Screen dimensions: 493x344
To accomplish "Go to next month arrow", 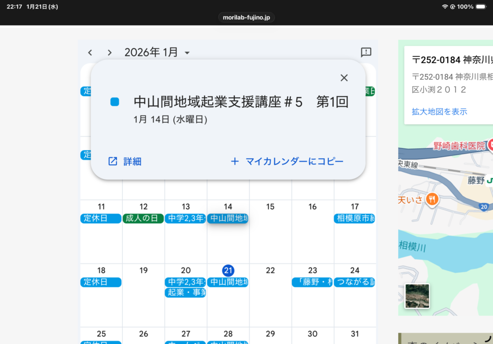I will coord(110,52).
